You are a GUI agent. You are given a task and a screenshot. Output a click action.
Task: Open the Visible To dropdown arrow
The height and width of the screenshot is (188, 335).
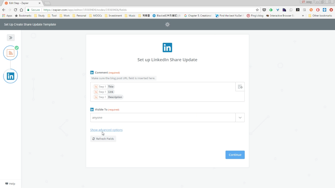coord(240,118)
